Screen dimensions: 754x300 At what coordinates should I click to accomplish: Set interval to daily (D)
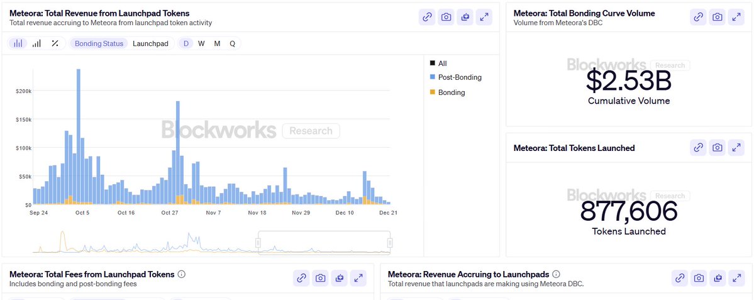[186, 44]
